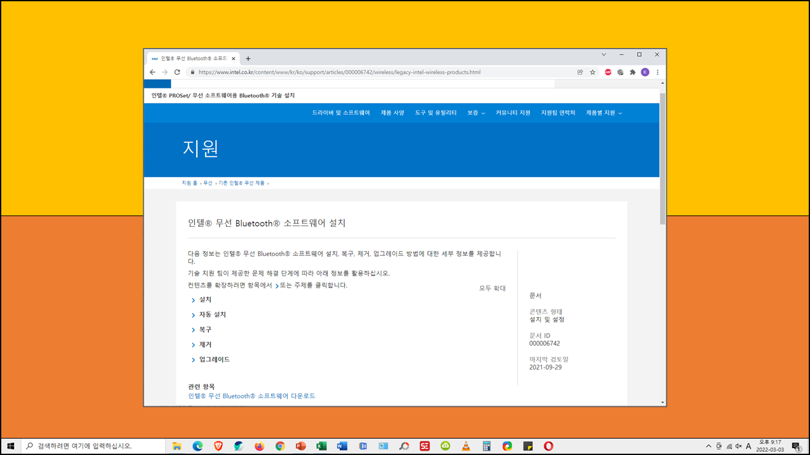
Task: Expand the 자동 설치 section
Action: coord(209,315)
